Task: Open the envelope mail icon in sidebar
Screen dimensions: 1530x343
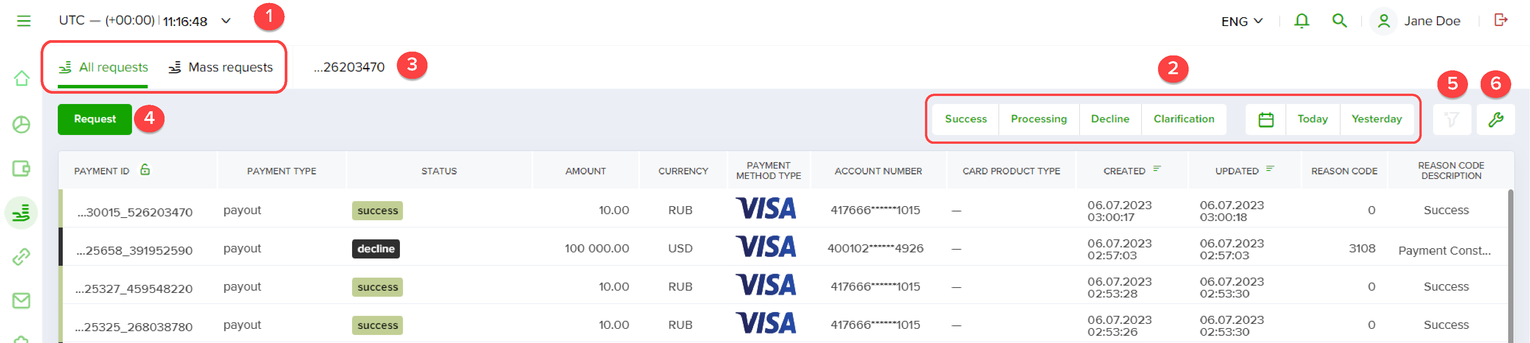Action: 21,301
